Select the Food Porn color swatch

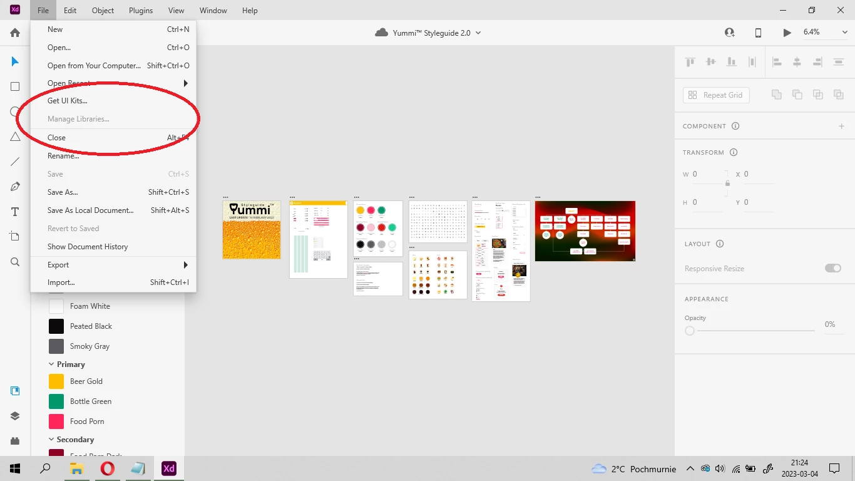click(x=56, y=422)
